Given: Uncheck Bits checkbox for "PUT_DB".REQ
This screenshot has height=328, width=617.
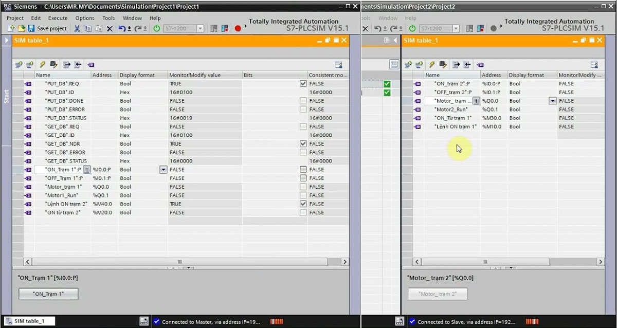Looking at the screenshot, I should 303,83.
